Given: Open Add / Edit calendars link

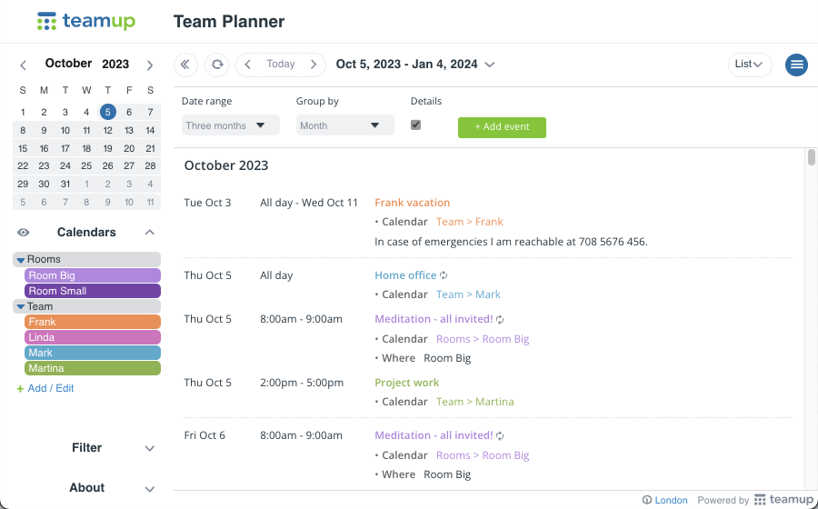Looking at the screenshot, I should (x=45, y=388).
